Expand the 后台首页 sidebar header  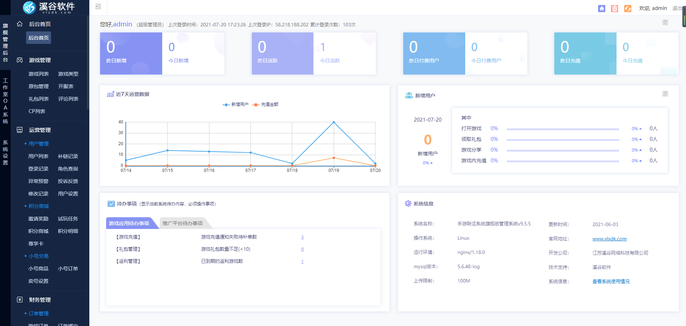pos(40,24)
